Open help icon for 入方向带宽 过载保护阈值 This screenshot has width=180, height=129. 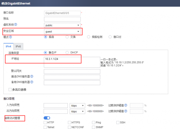coord(126,105)
